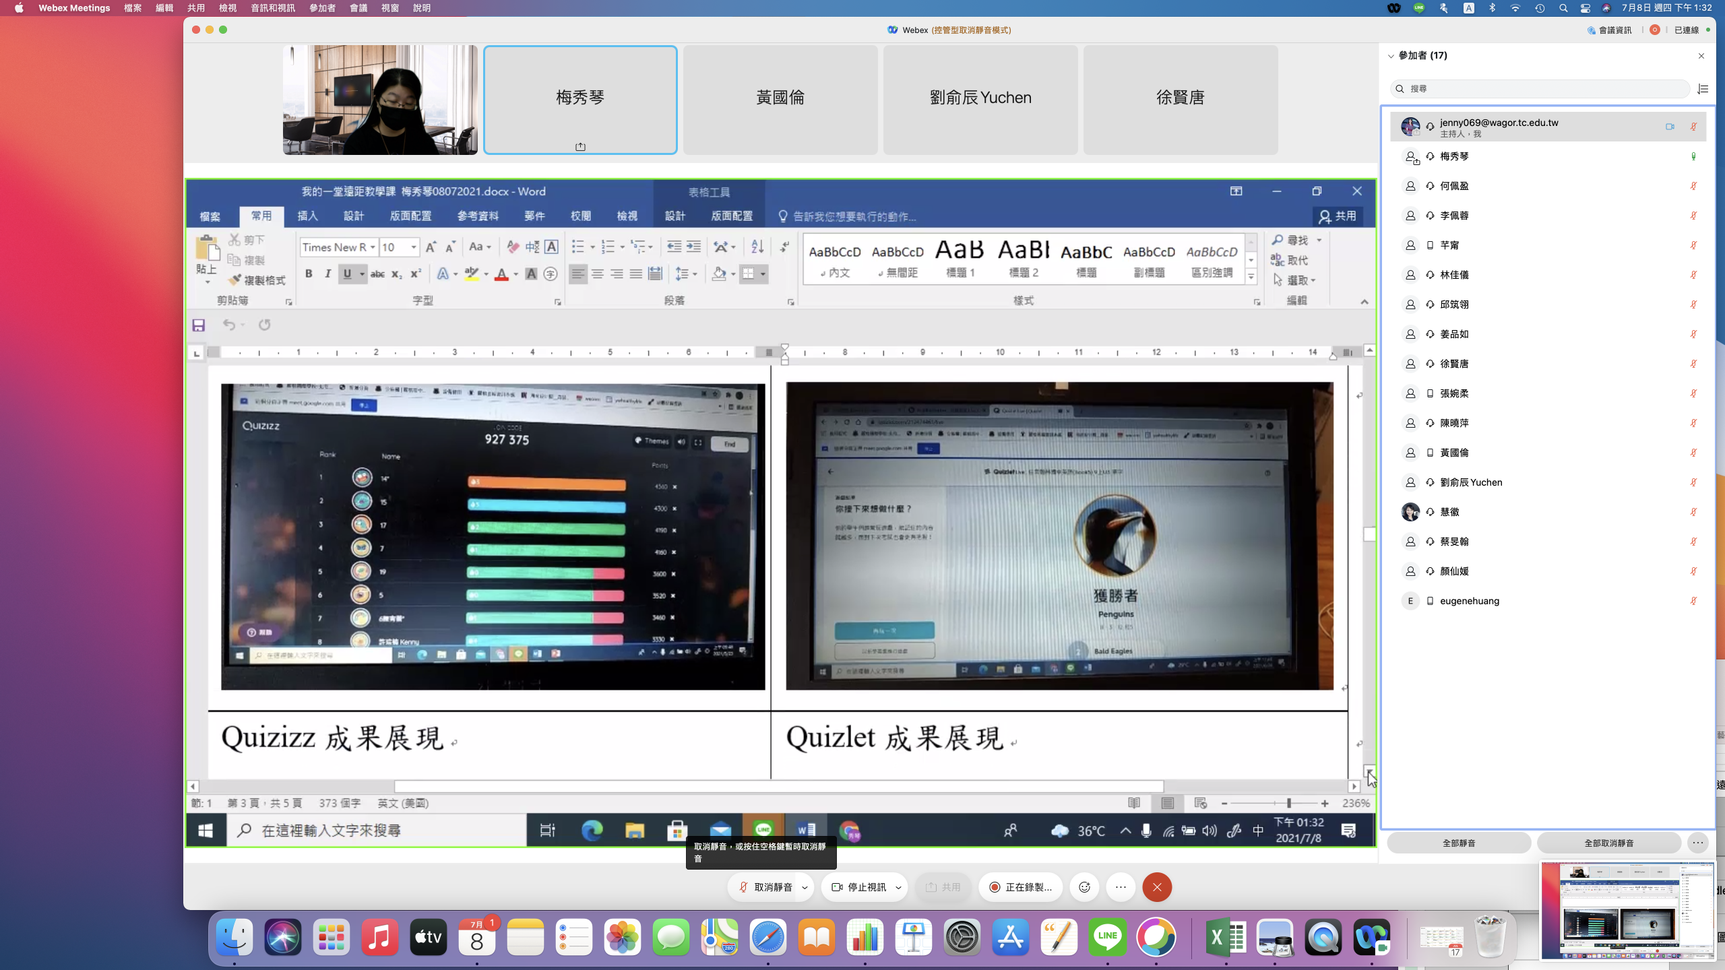Click the 全部取消靜音 unmute all button

click(x=1608, y=843)
